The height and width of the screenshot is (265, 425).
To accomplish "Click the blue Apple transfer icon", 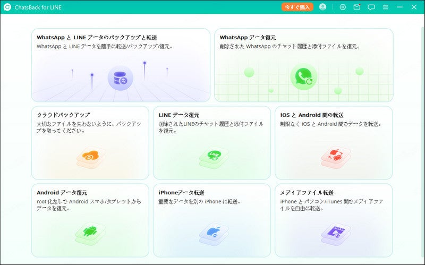I will [x=214, y=234].
